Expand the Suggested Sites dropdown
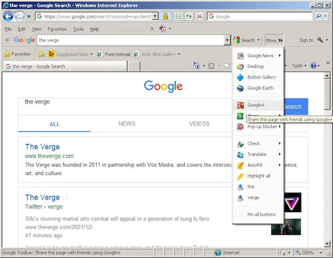This screenshot has width=333, height=258. (x=91, y=55)
